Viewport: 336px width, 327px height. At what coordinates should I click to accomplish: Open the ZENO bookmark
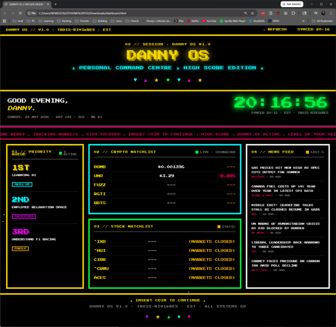[x=273, y=21]
